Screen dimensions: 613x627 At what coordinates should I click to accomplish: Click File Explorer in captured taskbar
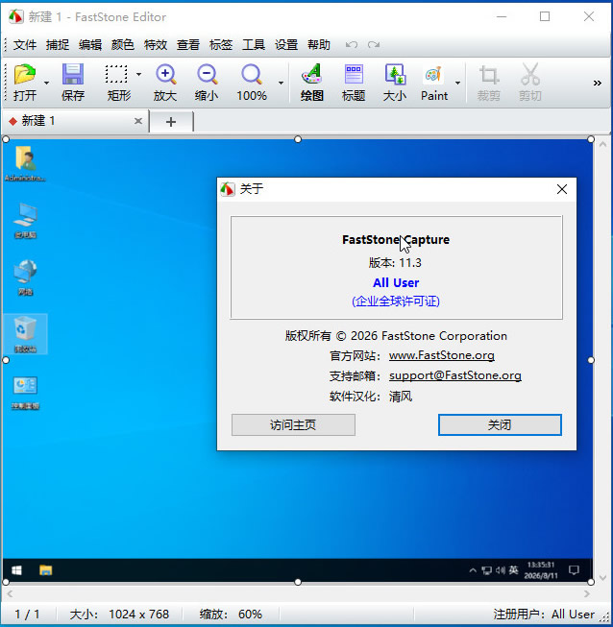coord(45,570)
